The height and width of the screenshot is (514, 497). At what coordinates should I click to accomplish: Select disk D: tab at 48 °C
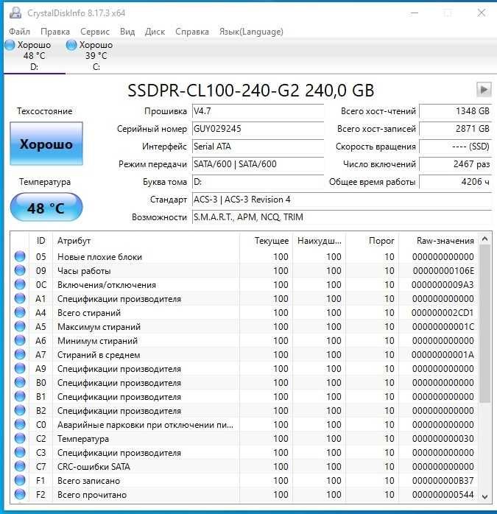34,56
